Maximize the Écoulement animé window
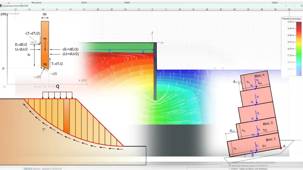303x170 pixels. (x=294, y=6)
